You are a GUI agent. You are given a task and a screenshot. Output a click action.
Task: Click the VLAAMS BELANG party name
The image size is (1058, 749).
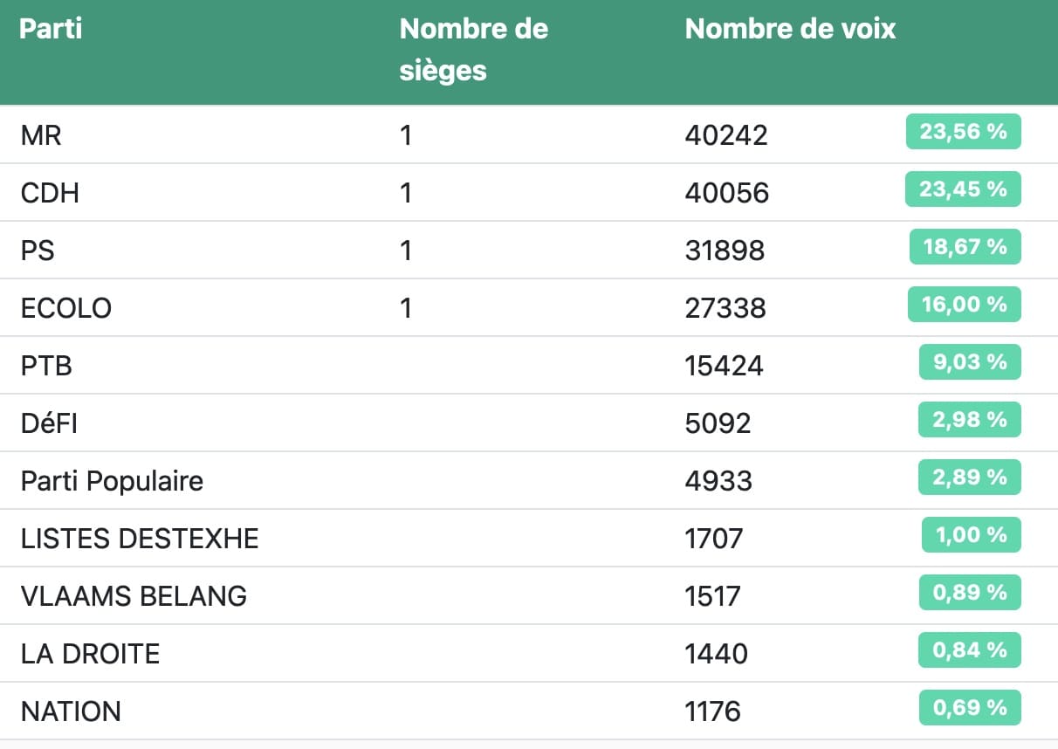(134, 596)
